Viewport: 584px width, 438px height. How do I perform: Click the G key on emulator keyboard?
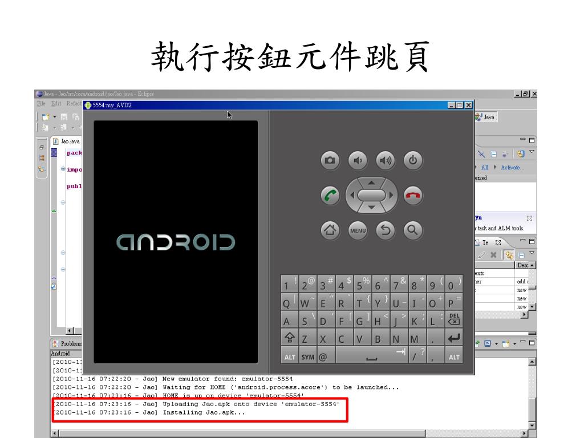[362, 319]
